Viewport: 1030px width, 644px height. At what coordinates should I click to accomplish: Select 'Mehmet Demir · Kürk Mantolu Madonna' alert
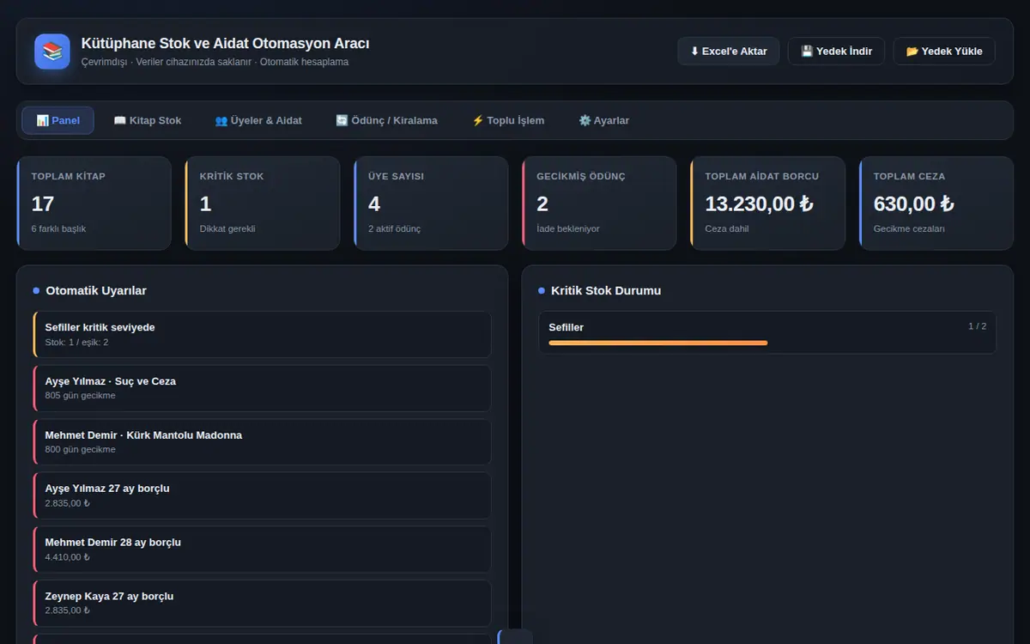click(262, 441)
